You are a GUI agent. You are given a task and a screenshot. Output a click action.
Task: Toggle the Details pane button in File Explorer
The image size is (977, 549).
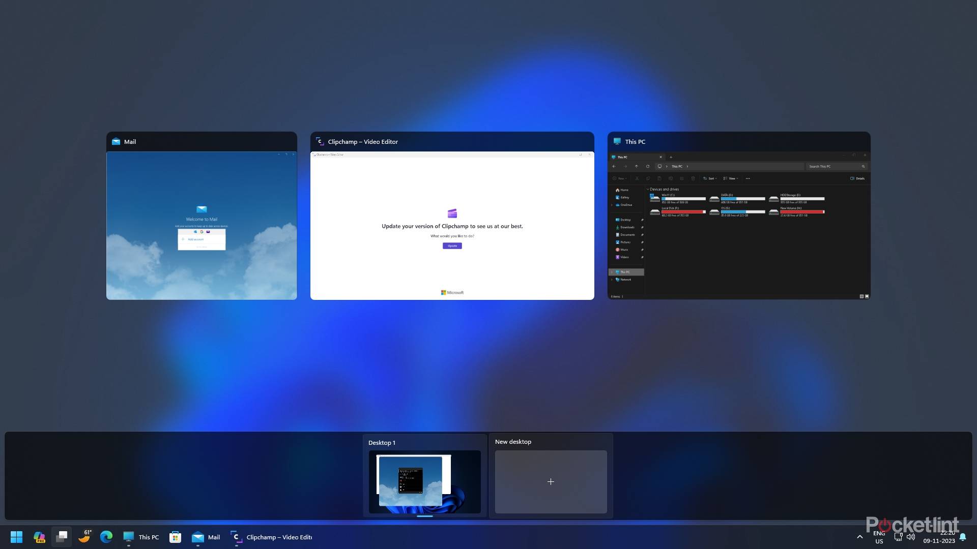[857, 178]
